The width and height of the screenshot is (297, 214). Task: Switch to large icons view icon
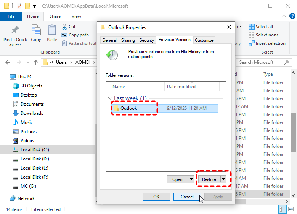[291, 209]
